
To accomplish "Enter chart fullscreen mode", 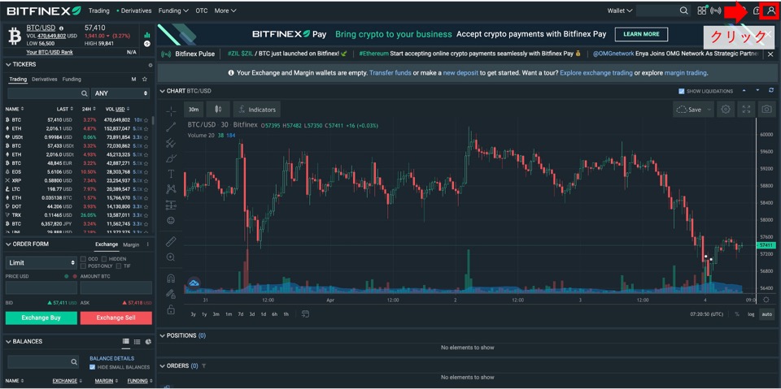I will tap(746, 109).
